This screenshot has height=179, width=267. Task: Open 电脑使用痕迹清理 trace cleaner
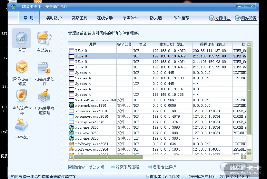click(44, 97)
